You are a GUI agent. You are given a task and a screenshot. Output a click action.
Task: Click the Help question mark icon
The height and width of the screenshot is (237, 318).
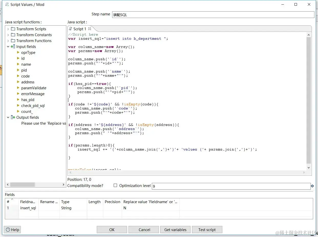(8, 230)
